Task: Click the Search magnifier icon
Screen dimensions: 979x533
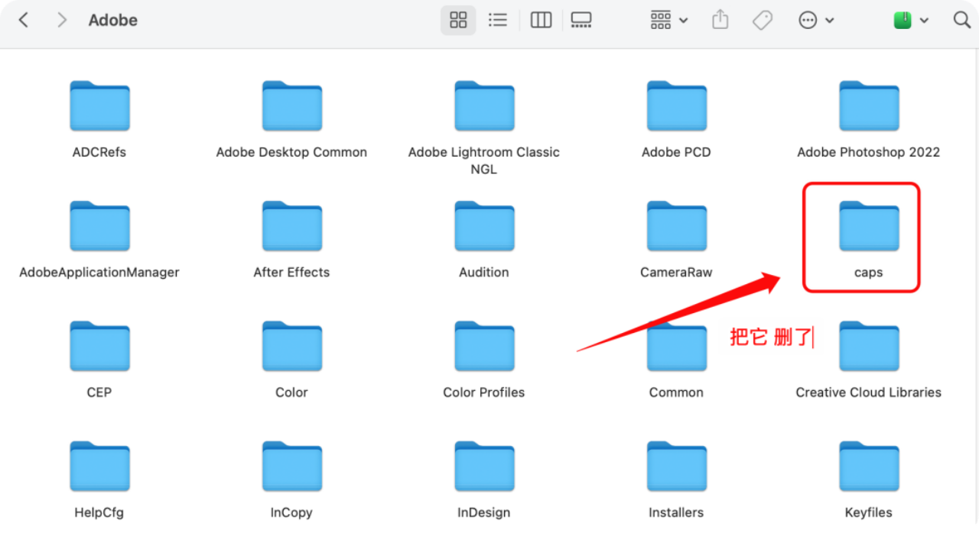Action: point(962,21)
